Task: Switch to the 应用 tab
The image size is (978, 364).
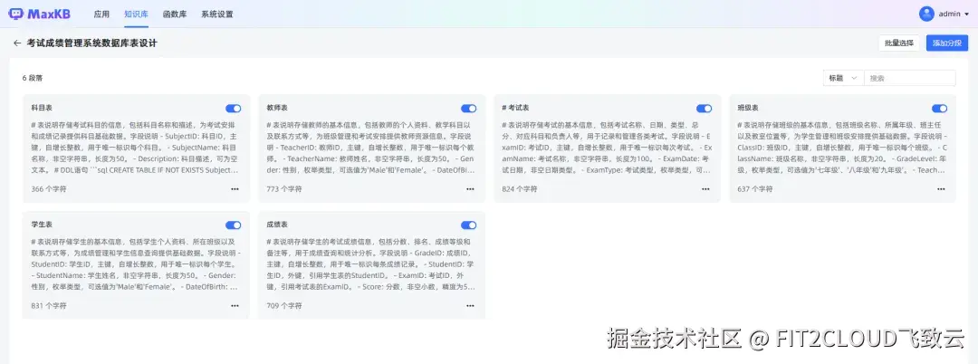Action: pyautogui.click(x=101, y=14)
